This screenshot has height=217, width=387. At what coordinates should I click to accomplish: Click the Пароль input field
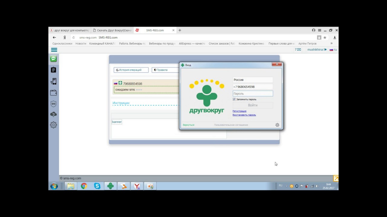pyautogui.click(x=253, y=94)
